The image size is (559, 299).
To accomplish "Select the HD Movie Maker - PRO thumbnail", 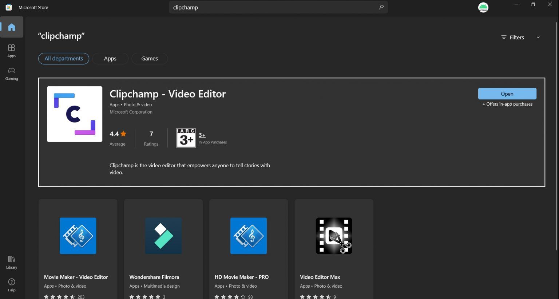I will 248,236.
